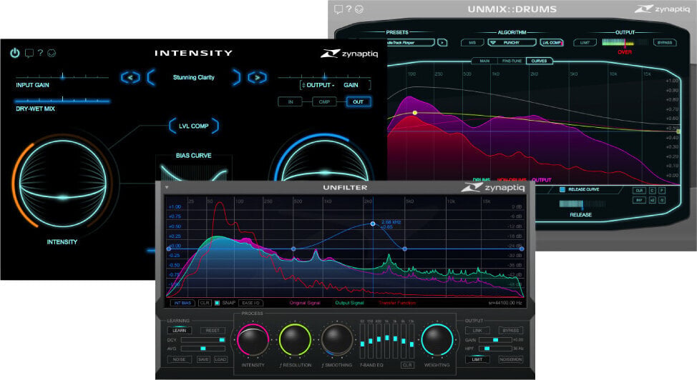Click LEARN button in Unfilter
The width and height of the screenshot is (697, 380).
click(180, 330)
